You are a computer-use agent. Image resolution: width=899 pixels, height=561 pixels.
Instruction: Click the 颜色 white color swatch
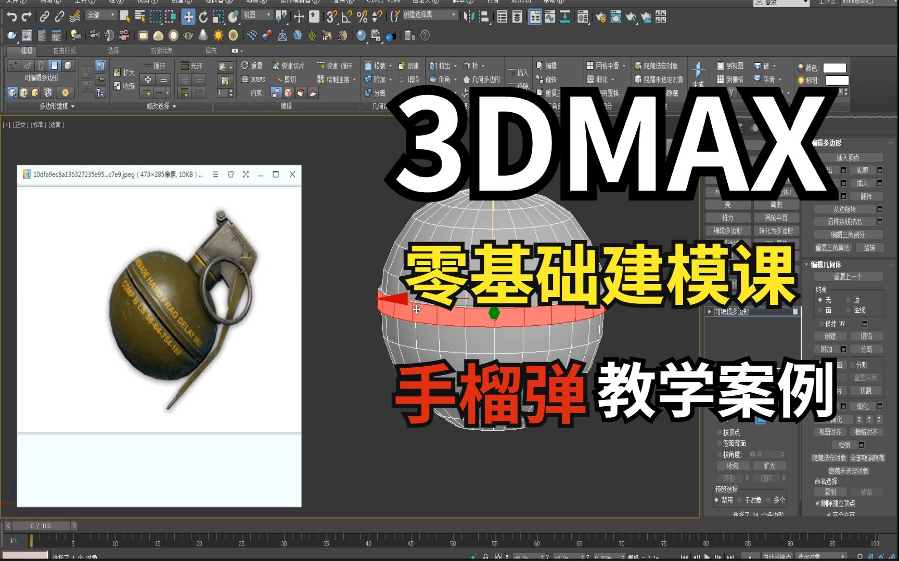coord(834,68)
